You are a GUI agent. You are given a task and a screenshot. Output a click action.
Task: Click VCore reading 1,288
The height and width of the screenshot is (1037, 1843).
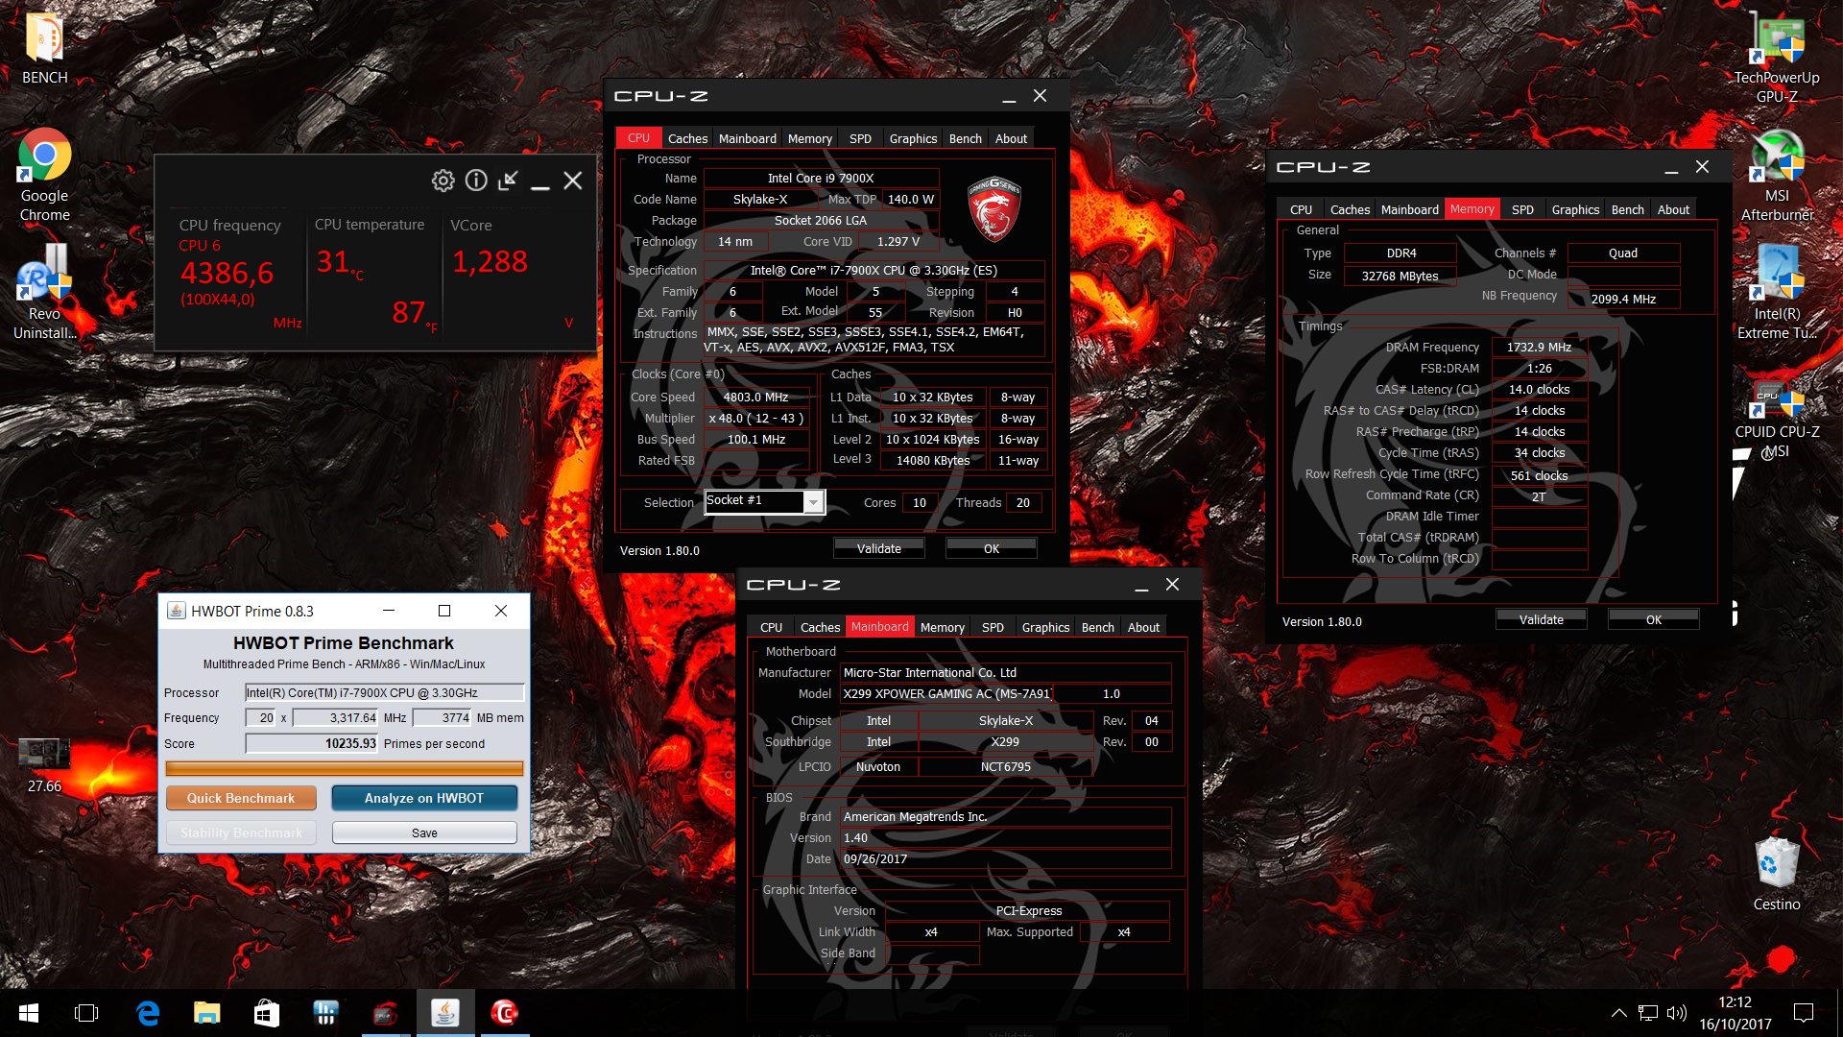coord(490,261)
